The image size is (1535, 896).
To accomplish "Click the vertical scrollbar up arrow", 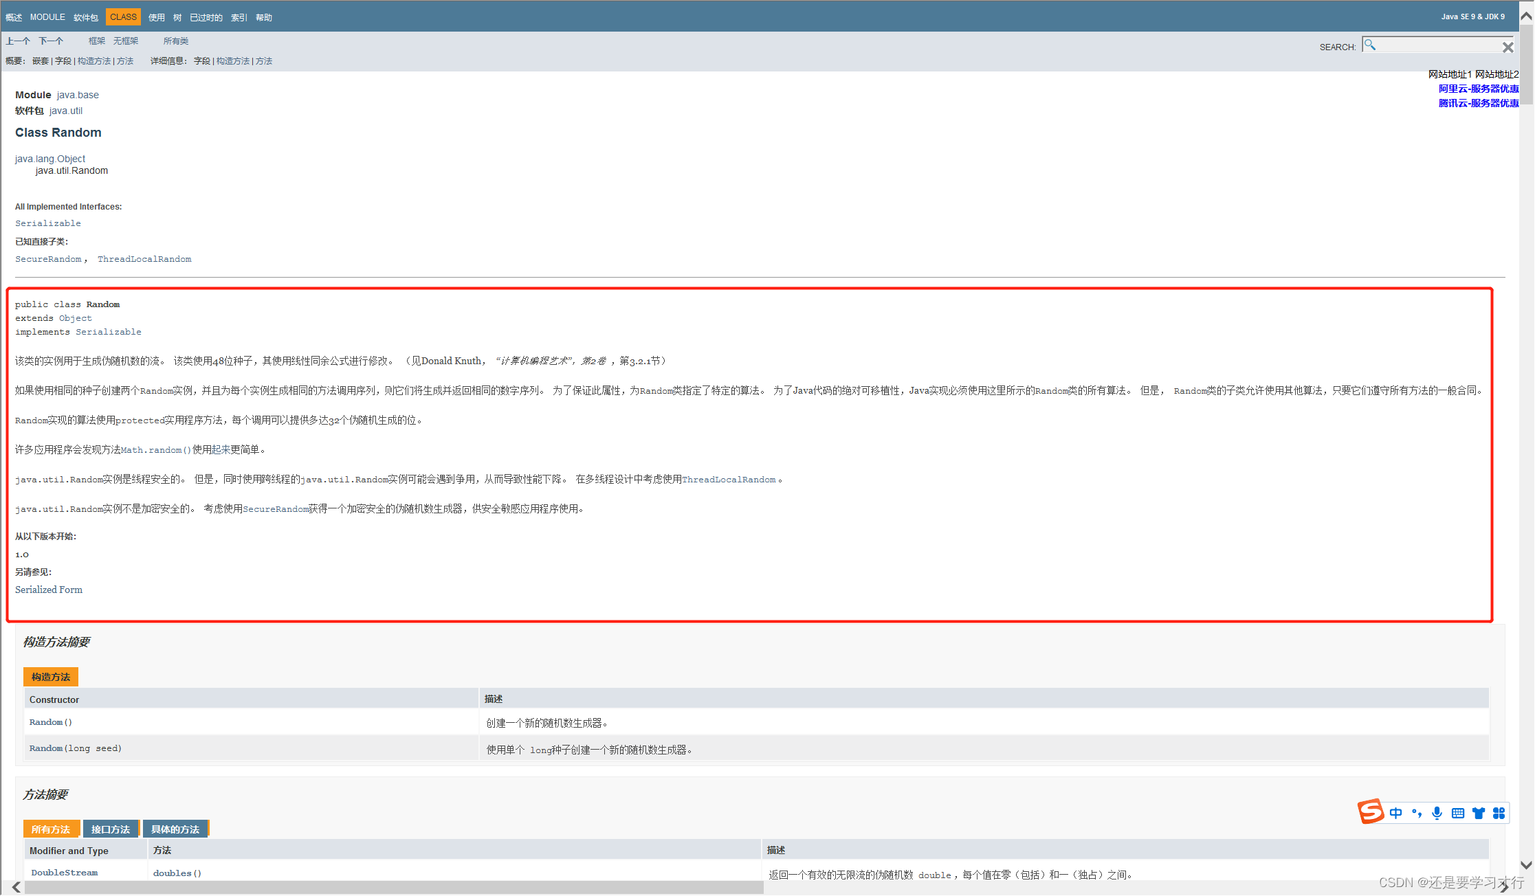I will pos(1526,16).
